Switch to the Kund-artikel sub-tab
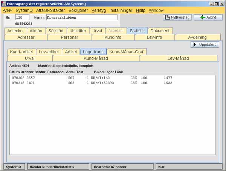 [21, 52]
